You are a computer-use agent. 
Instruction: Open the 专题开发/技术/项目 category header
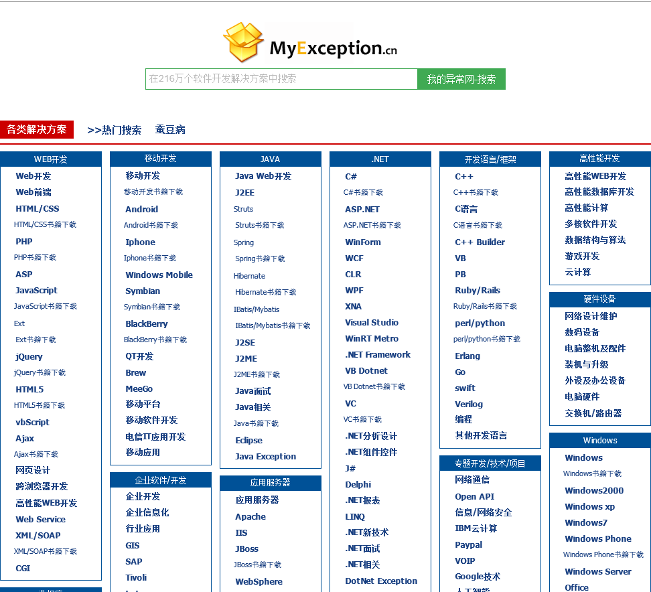[x=490, y=463]
